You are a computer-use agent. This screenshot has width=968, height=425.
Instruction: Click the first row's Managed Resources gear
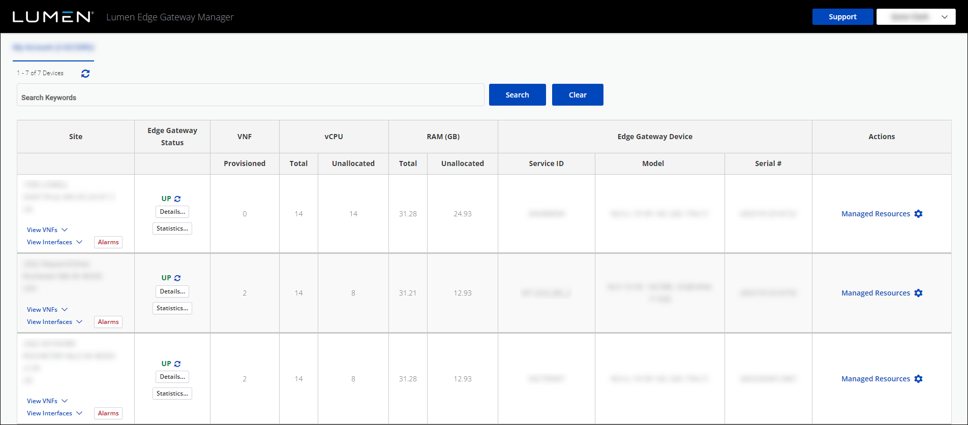(x=918, y=214)
